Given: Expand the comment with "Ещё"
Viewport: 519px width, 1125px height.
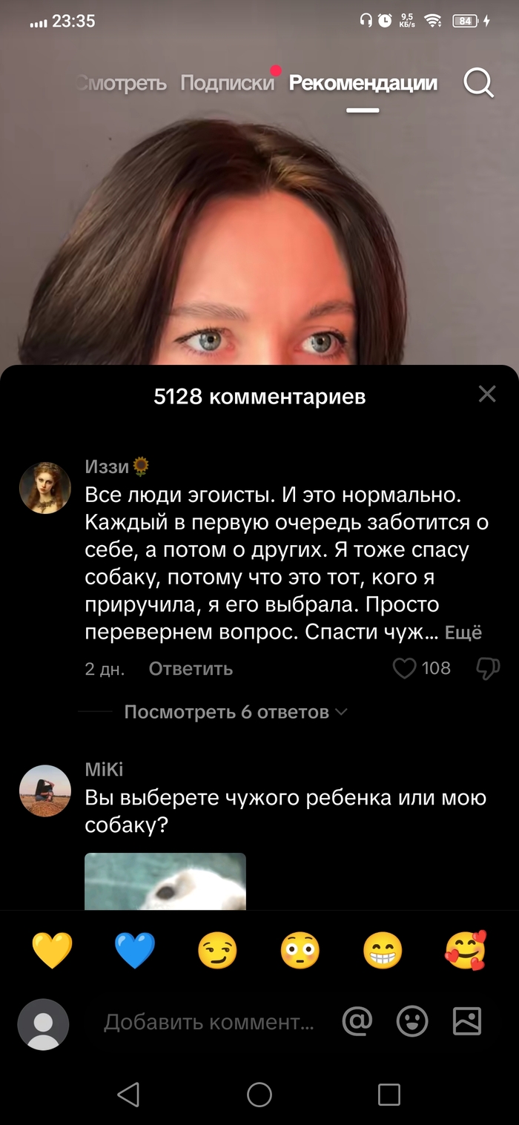Looking at the screenshot, I should (x=463, y=633).
